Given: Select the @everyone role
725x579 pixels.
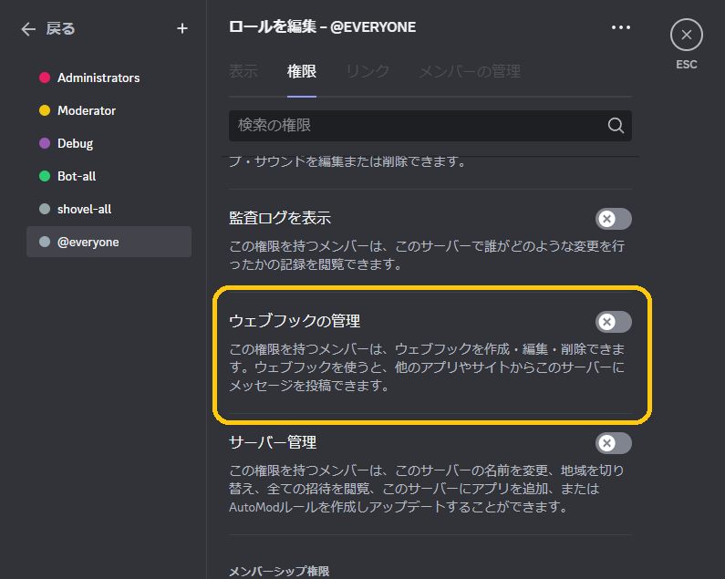Looking at the screenshot, I should [109, 242].
